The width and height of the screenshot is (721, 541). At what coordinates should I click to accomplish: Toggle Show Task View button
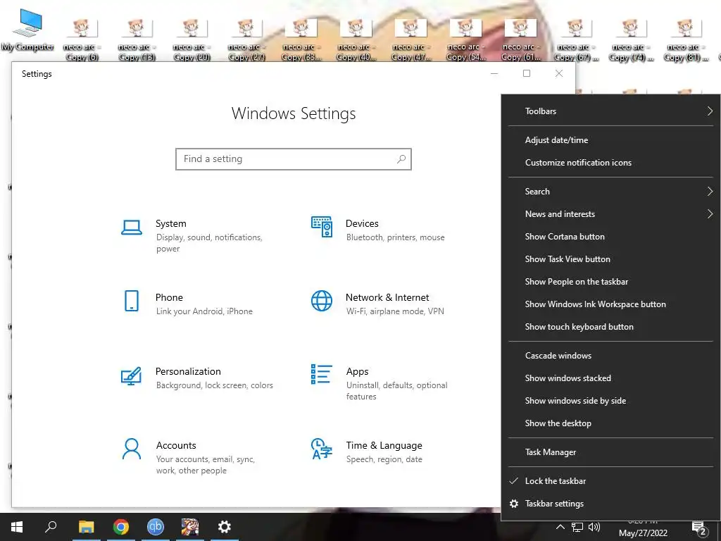tap(610, 259)
